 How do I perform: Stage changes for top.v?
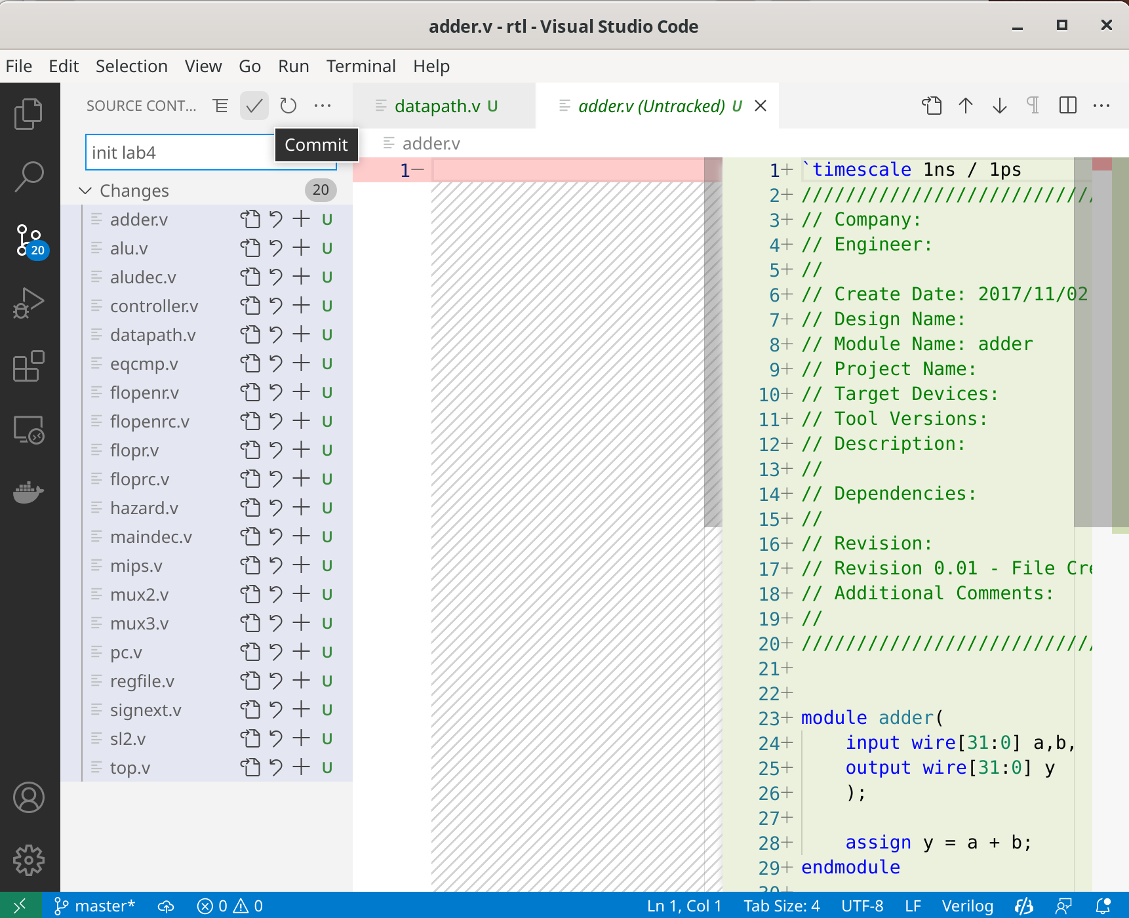click(x=301, y=767)
